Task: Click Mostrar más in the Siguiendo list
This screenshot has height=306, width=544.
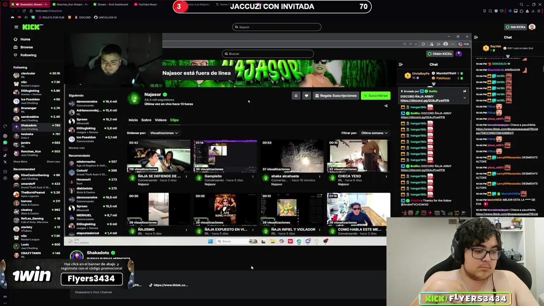Action: (x=77, y=148)
